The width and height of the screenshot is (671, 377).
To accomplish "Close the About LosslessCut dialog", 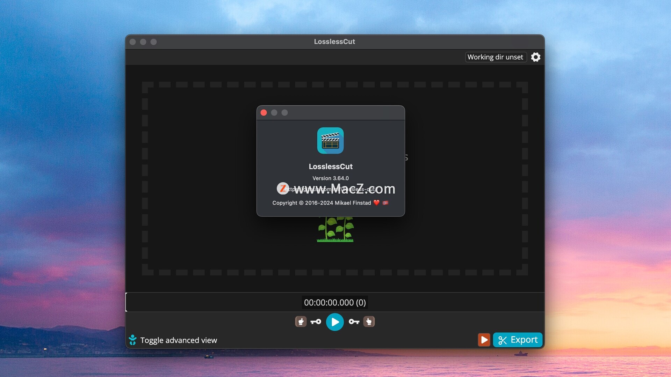I will [x=264, y=113].
